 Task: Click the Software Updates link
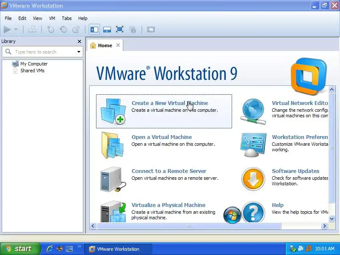pyautogui.click(x=295, y=171)
